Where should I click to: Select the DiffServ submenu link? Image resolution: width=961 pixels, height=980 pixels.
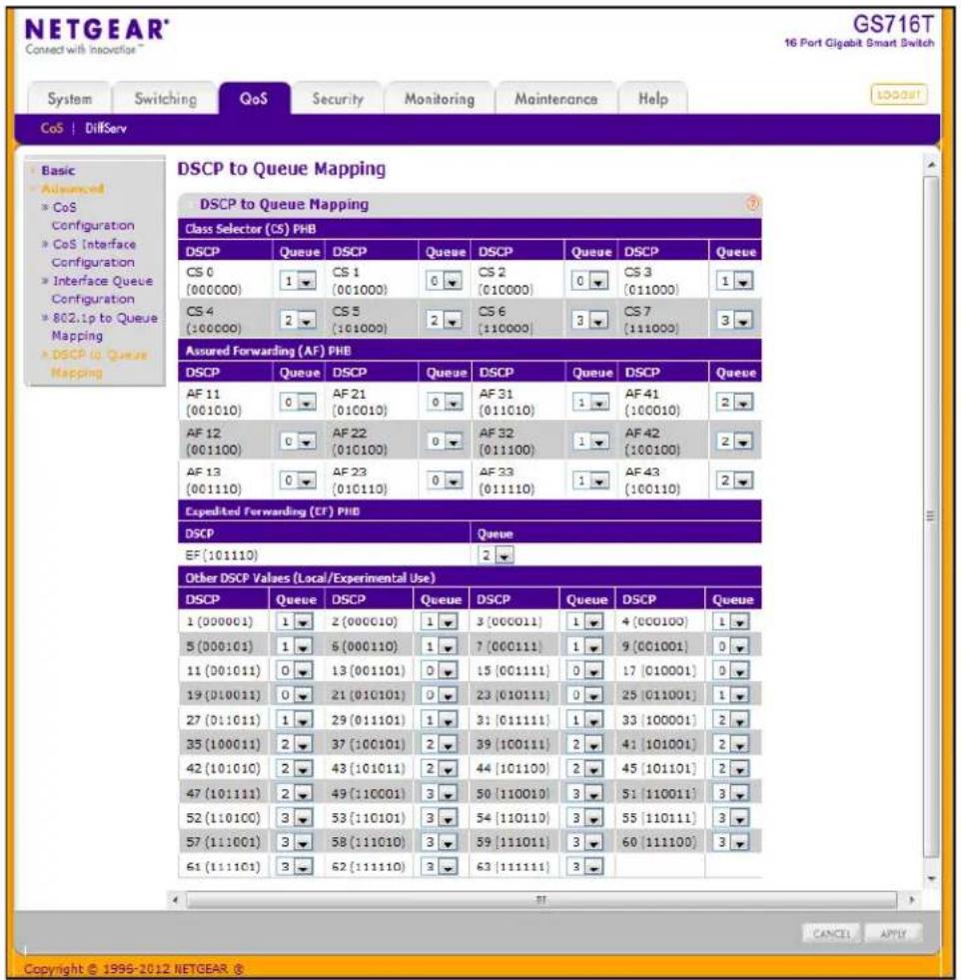pyautogui.click(x=106, y=128)
